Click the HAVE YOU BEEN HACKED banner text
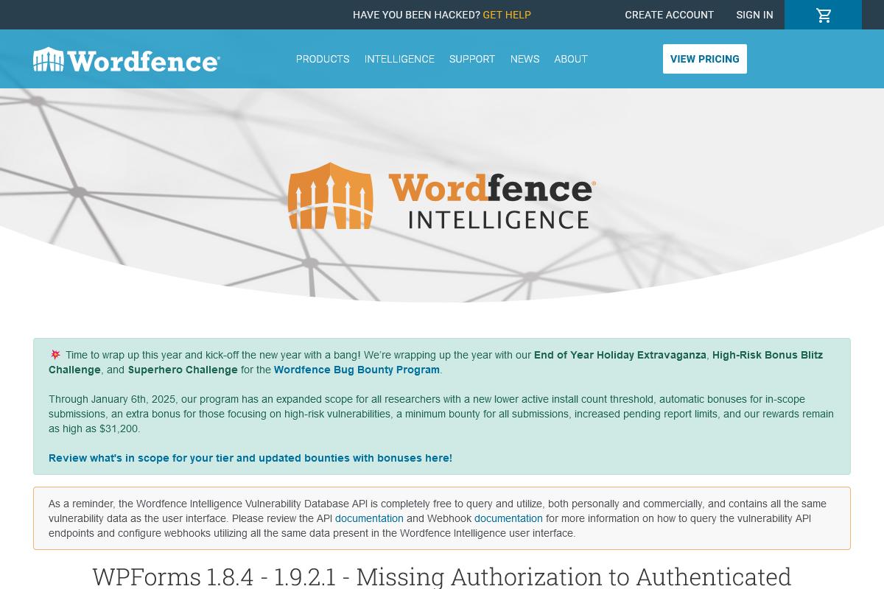The image size is (884, 589). pyautogui.click(x=416, y=15)
